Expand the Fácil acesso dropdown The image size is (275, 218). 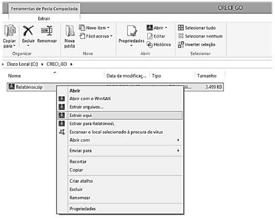click(111, 37)
